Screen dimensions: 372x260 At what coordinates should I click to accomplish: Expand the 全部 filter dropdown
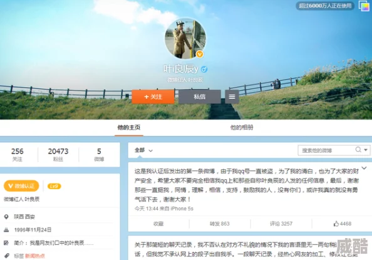tap(143, 150)
